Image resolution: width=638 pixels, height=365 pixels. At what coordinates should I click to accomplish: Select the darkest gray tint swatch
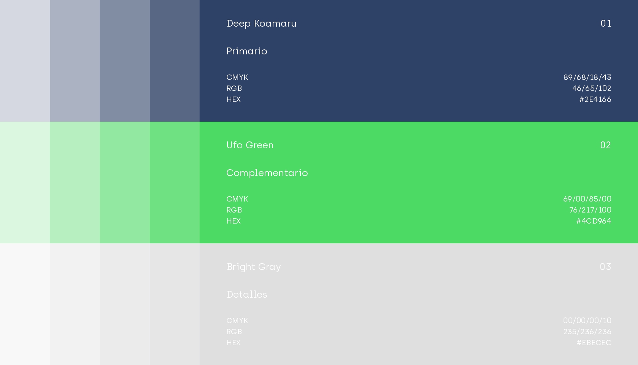click(x=174, y=304)
